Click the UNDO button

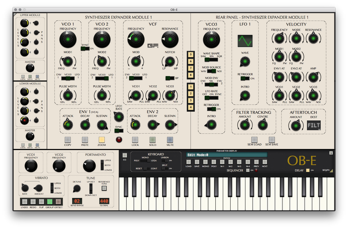[25, 202]
